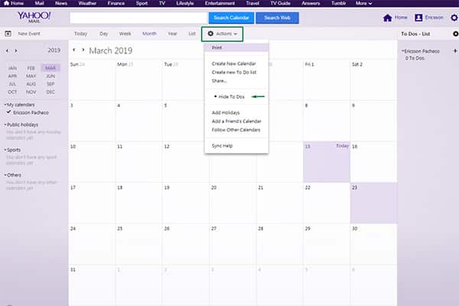Switch to Month view
This screenshot has width=459, height=306.
[149, 34]
